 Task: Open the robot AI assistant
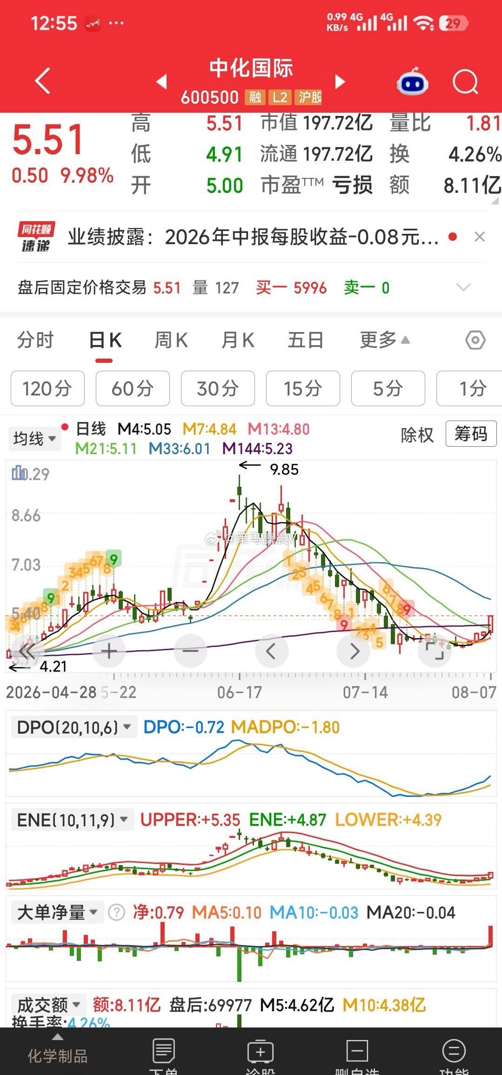pos(412,82)
